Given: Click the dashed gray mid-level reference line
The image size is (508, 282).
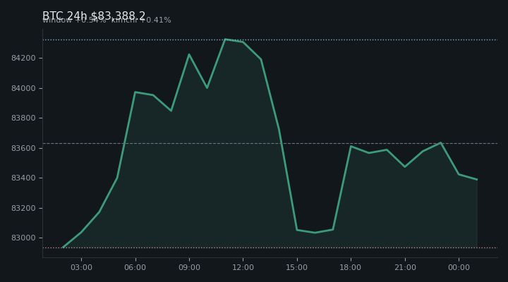Looking at the screenshot, I should click(x=270, y=143).
